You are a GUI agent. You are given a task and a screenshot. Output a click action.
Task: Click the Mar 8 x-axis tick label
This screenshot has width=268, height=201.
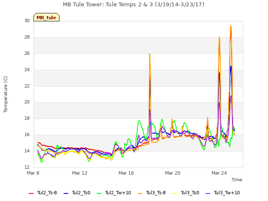pyautogui.click(x=33, y=173)
